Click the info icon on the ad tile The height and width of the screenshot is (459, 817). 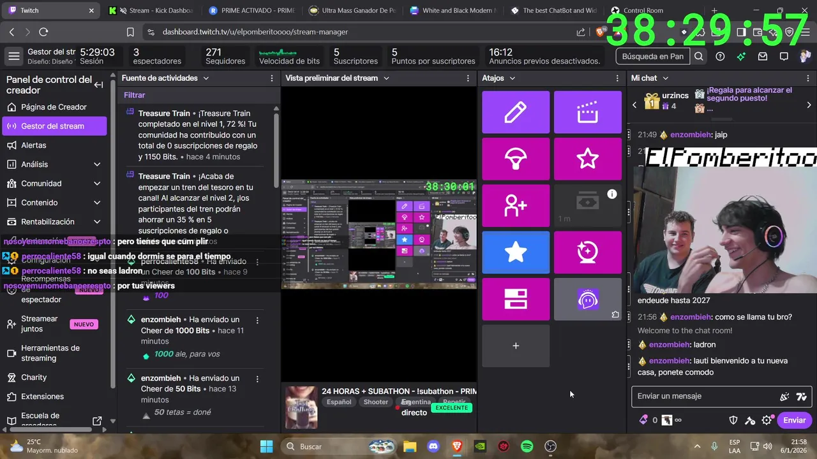(x=611, y=194)
